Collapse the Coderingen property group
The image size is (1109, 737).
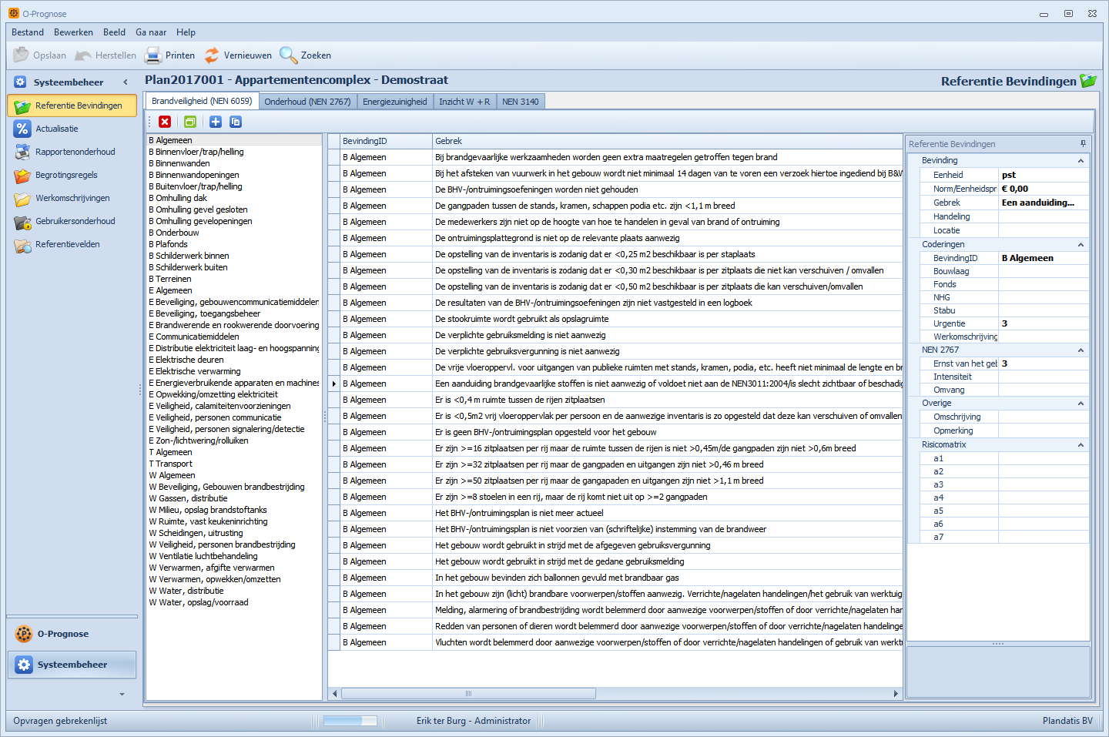coord(1081,244)
